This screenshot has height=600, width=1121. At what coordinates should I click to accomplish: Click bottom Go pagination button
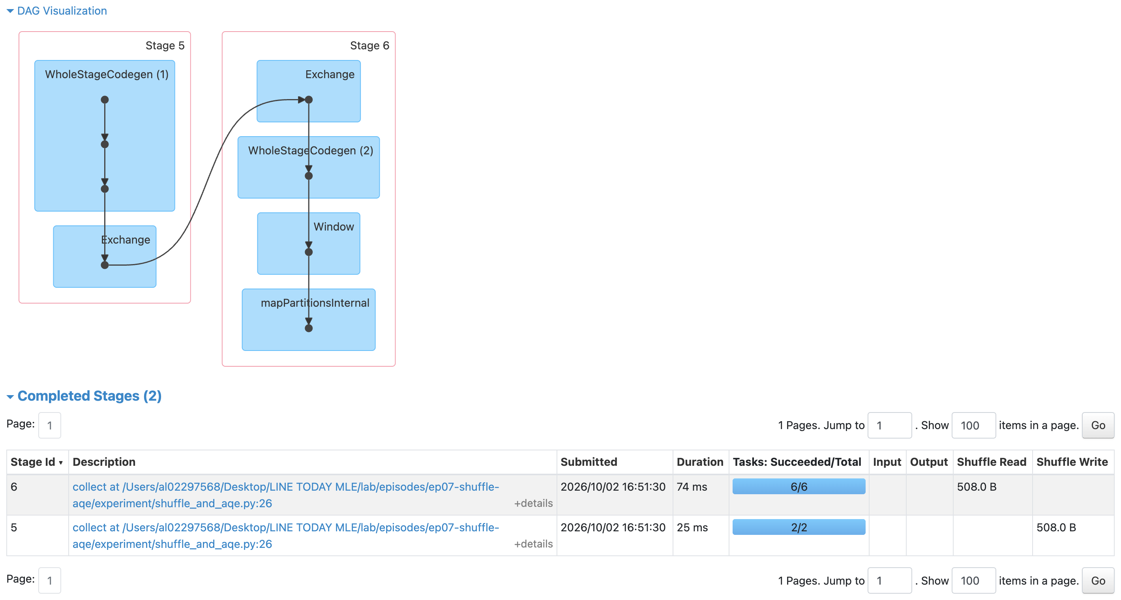click(1097, 580)
